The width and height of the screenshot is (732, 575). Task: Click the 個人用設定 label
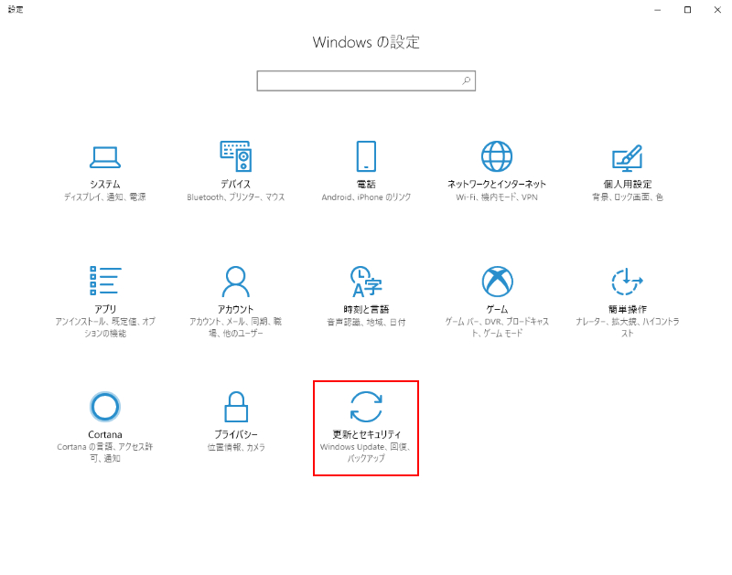[628, 185]
